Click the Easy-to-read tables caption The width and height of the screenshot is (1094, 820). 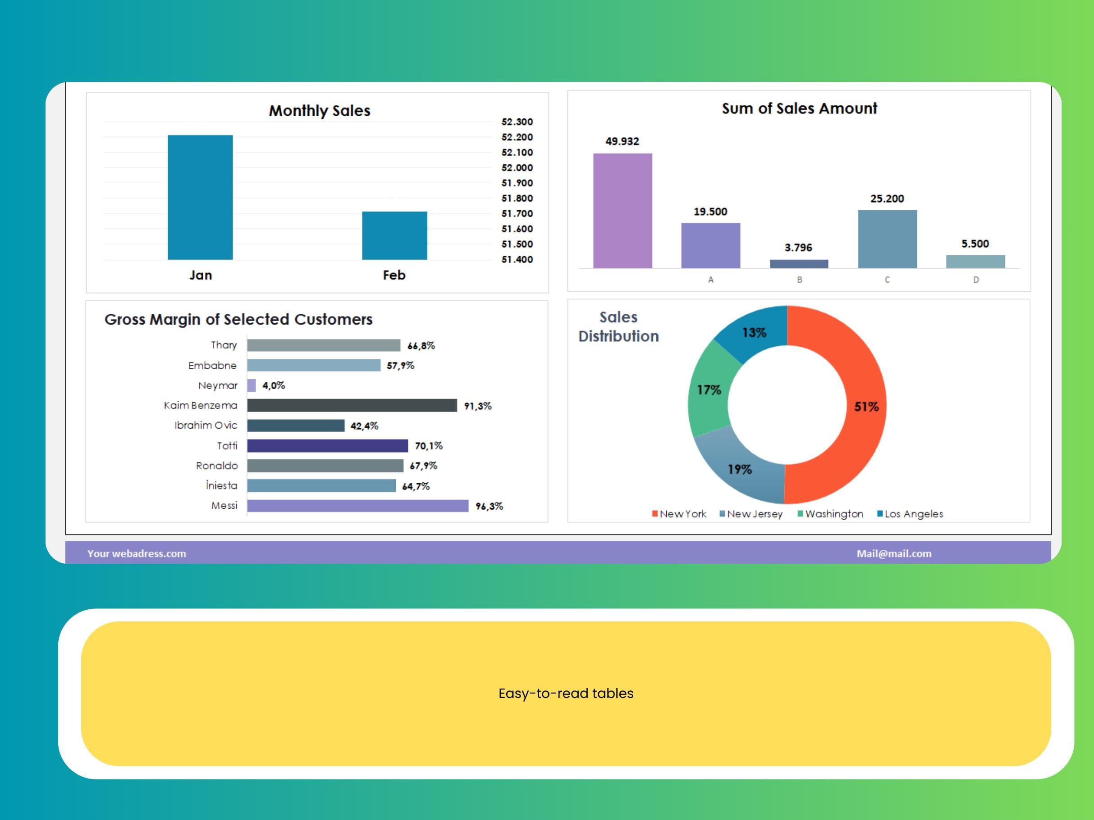(566, 693)
